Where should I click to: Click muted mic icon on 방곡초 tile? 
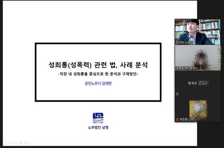[177, 94]
